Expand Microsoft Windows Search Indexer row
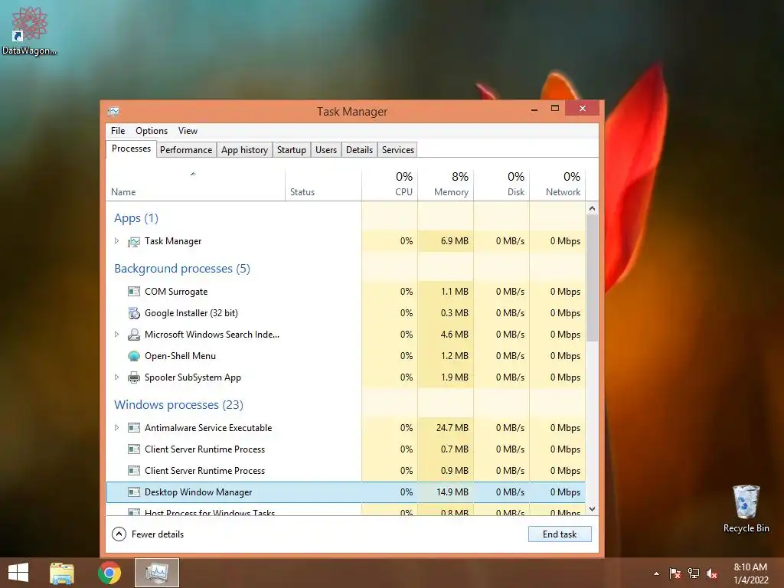Viewport: 784px width, 588px height. 116,334
